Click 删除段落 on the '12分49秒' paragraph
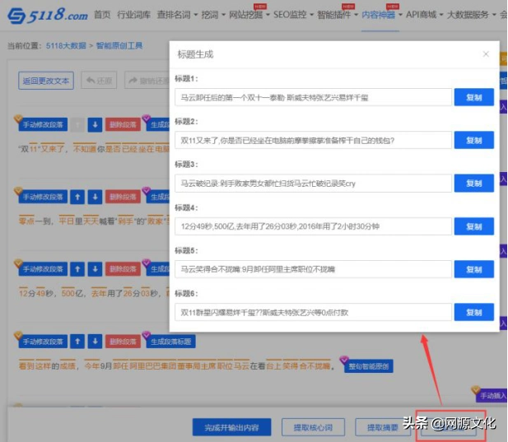 [123, 269]
